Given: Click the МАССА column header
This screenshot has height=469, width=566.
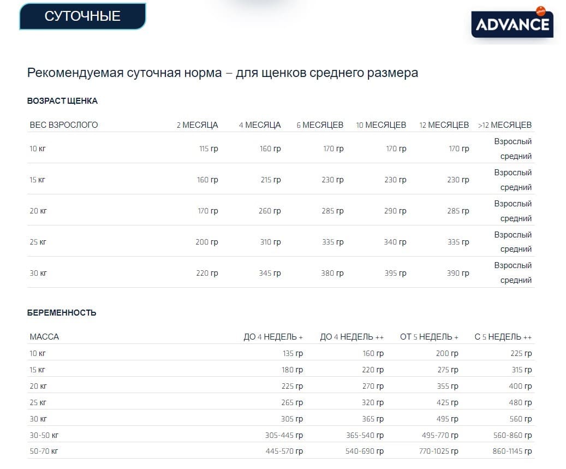Looking at the screenshot, I should coord(45,336).
